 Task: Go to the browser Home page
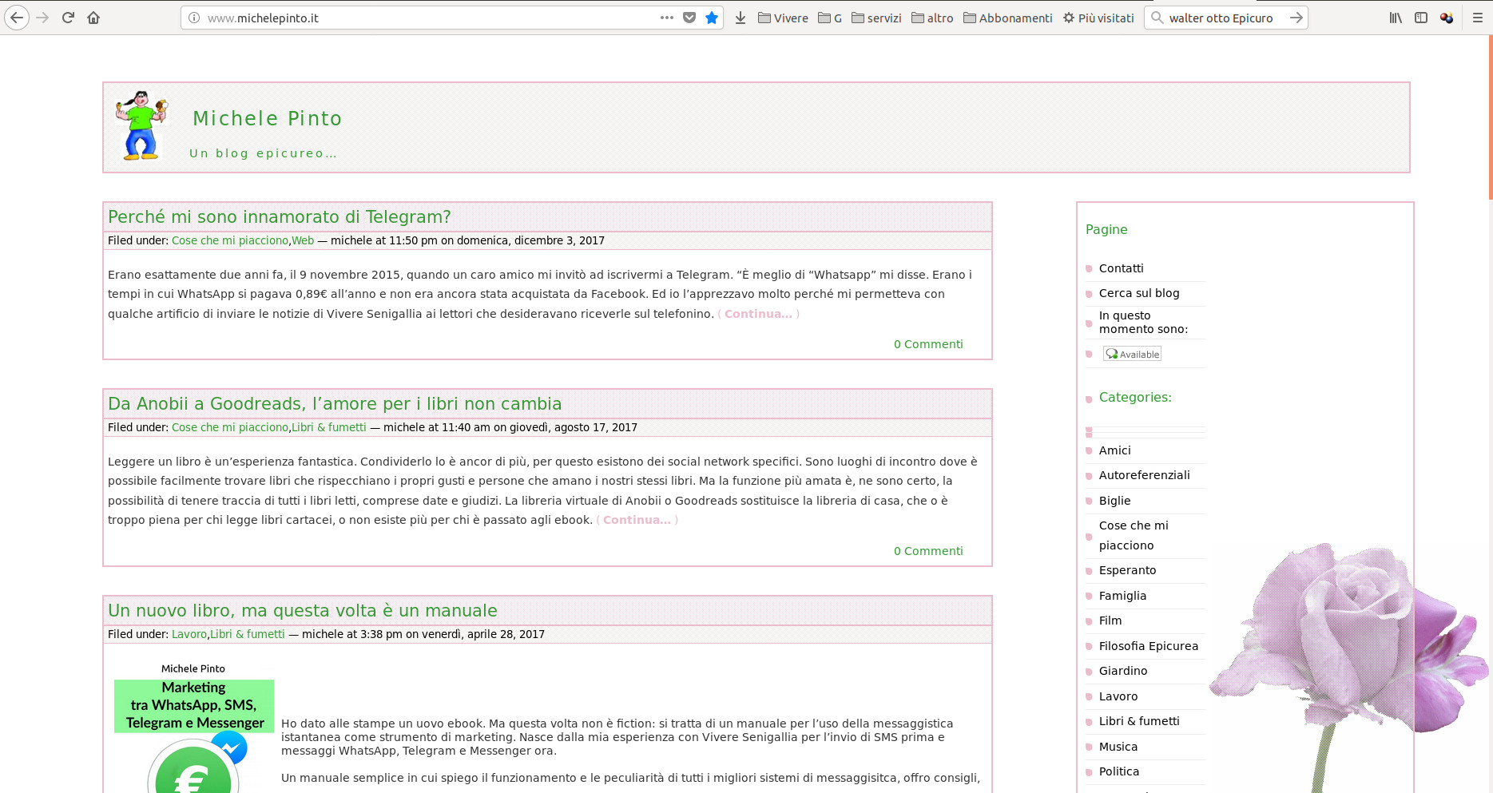[x=93, y=18]
